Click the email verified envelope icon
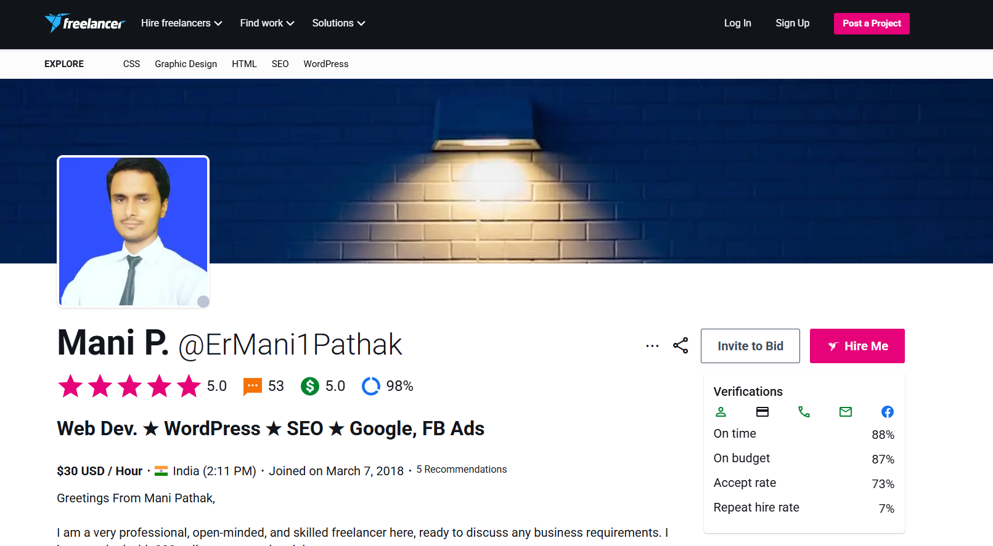Image resolution: width=993 pixels, height=546 pixels. click(846, 412)
